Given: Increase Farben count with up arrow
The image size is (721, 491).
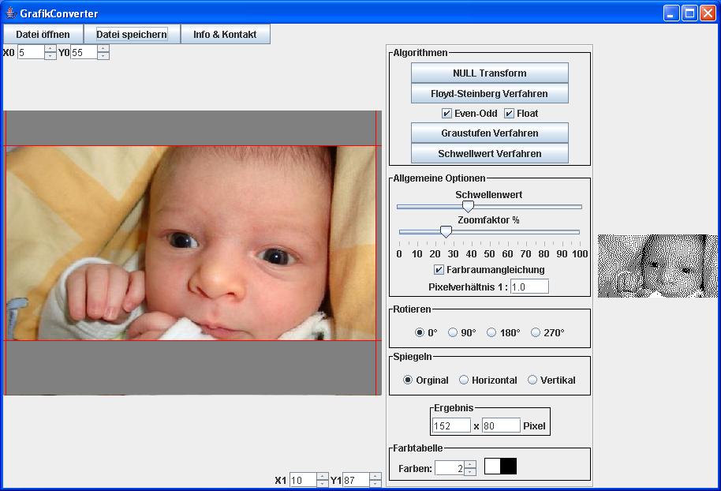Looking at the screenshot, I should click(470, 464).
